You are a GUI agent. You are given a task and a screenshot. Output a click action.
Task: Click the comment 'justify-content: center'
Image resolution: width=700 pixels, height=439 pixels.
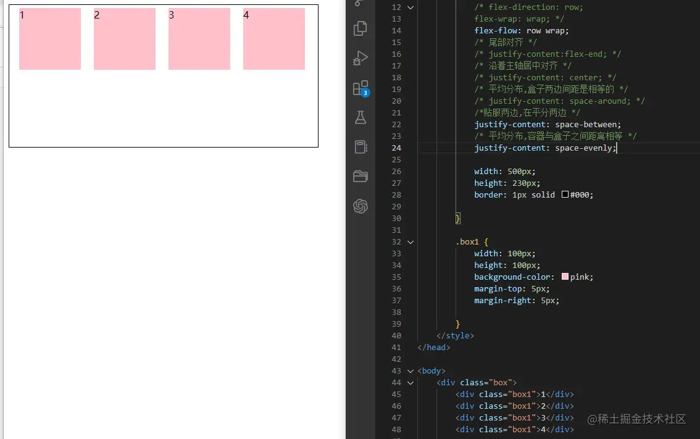point(544,78)
